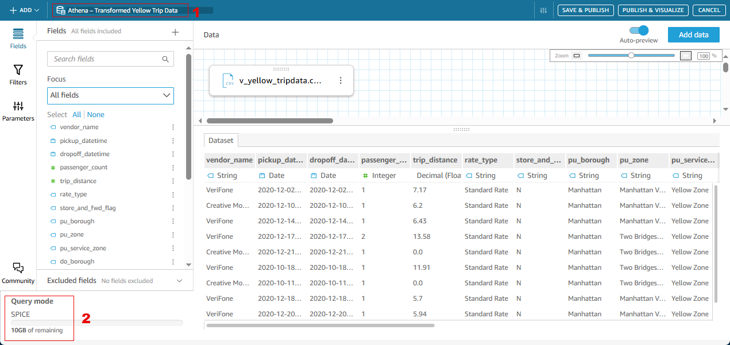This screenshot has height=345, width=730.
Task: Select the v_yellow_tripdata.csv table card
Action: (281, 81)
